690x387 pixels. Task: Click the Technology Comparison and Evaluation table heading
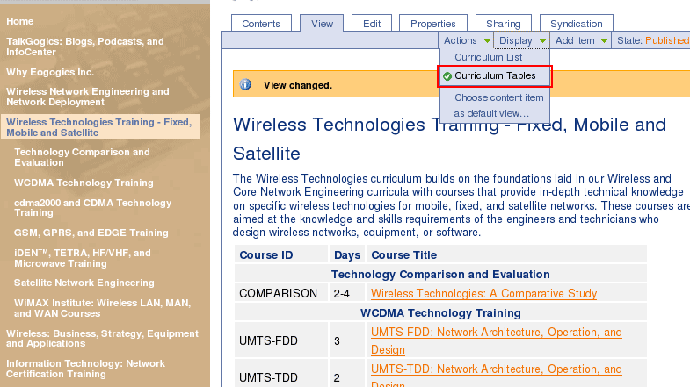coord(440,275)
